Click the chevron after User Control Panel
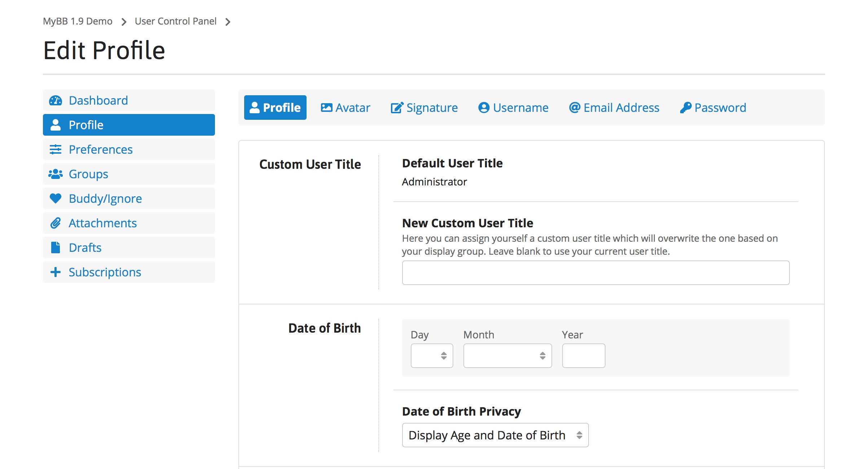The image size is (867, 469). (x=228, y=22)
